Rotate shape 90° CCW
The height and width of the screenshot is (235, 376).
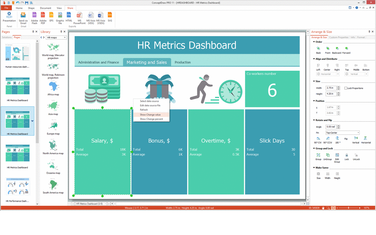coord(327,140)
